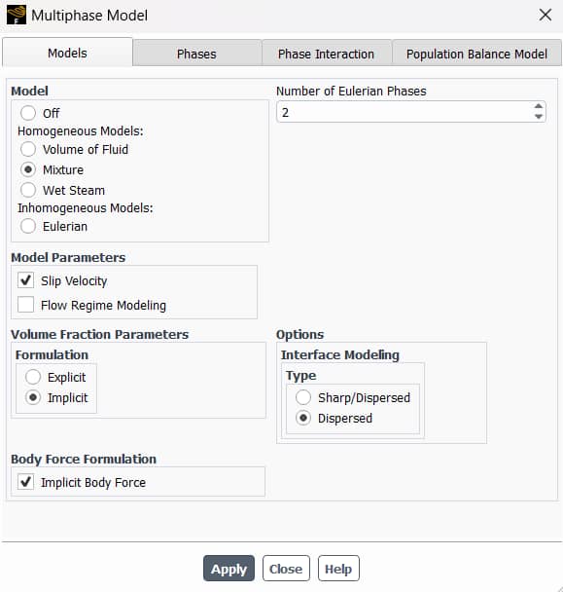Choose Sharp/Dispersed interface modeling type

(303, 397)
